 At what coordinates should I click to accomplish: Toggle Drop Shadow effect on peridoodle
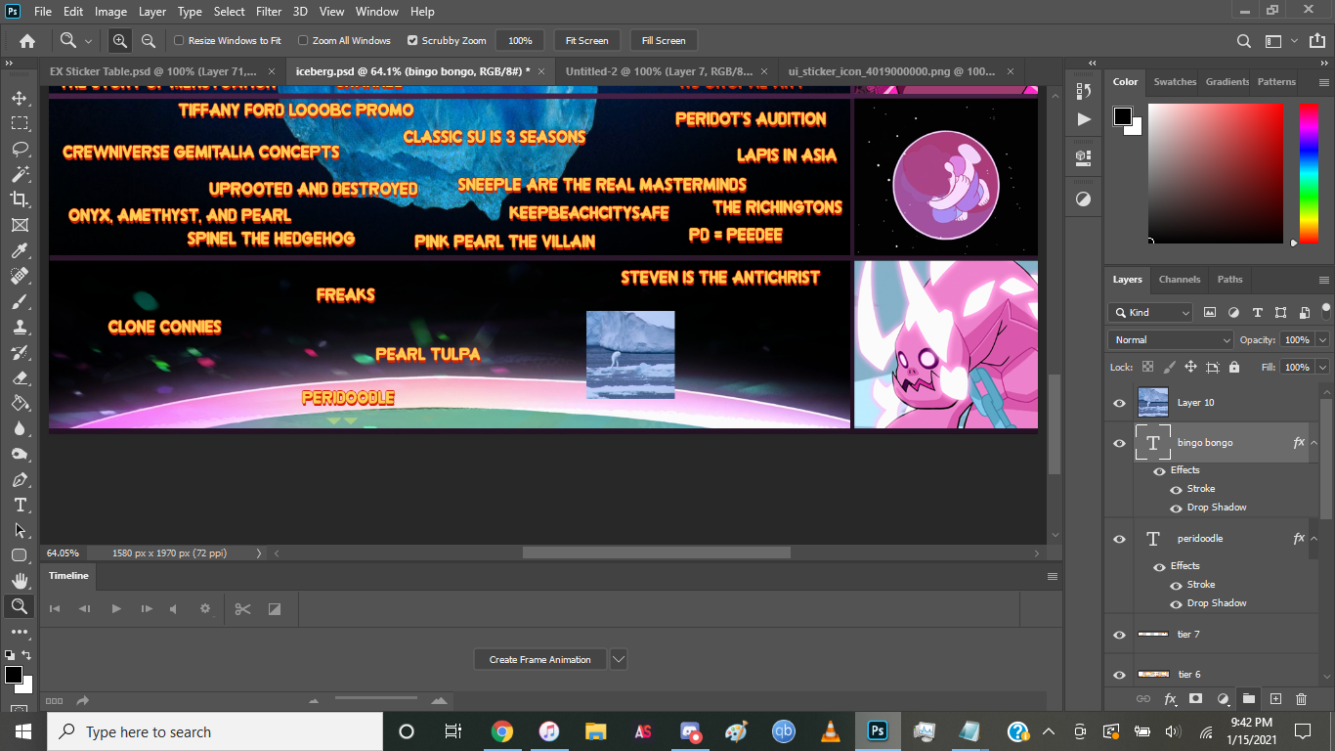[1177, 603]
